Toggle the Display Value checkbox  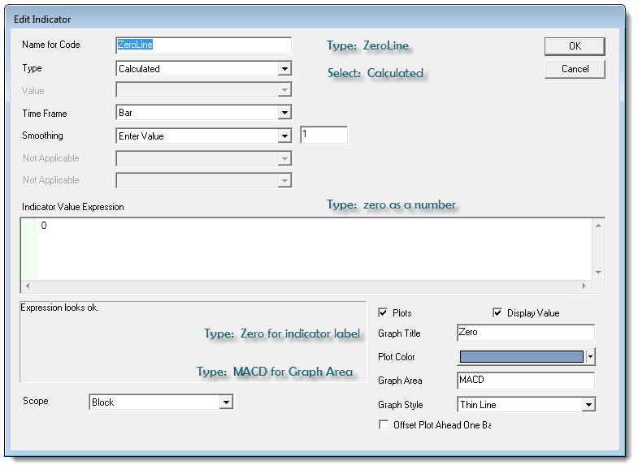pyautogui.click(x=497, y=313)
